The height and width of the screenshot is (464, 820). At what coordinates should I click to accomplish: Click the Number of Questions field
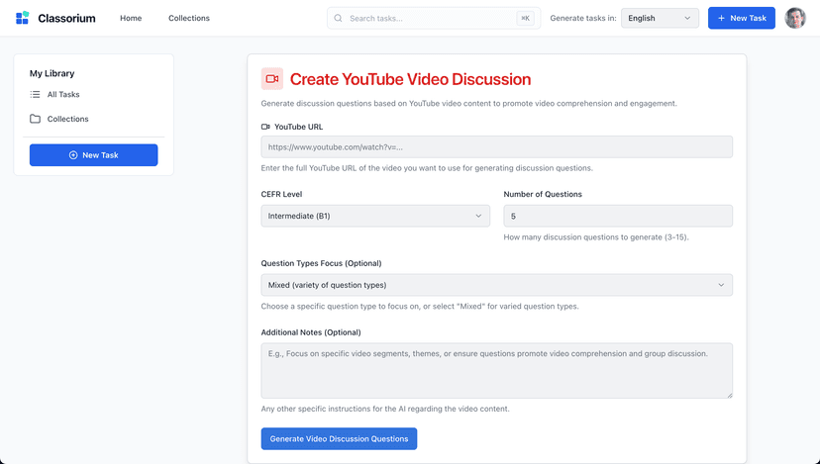618,216
